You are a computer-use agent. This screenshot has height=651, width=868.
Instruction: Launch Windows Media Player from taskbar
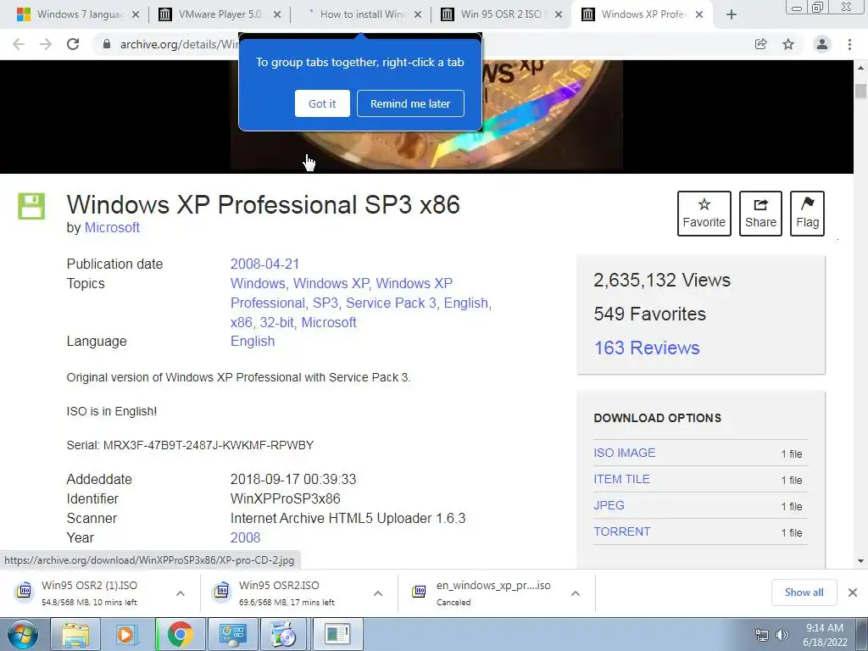pos(125,634)
